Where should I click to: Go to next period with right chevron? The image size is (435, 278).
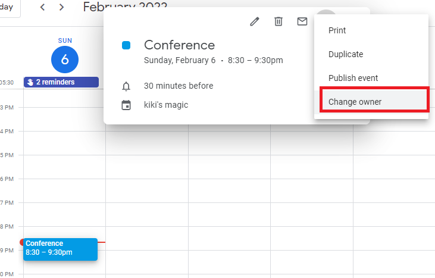click(62, 7)
